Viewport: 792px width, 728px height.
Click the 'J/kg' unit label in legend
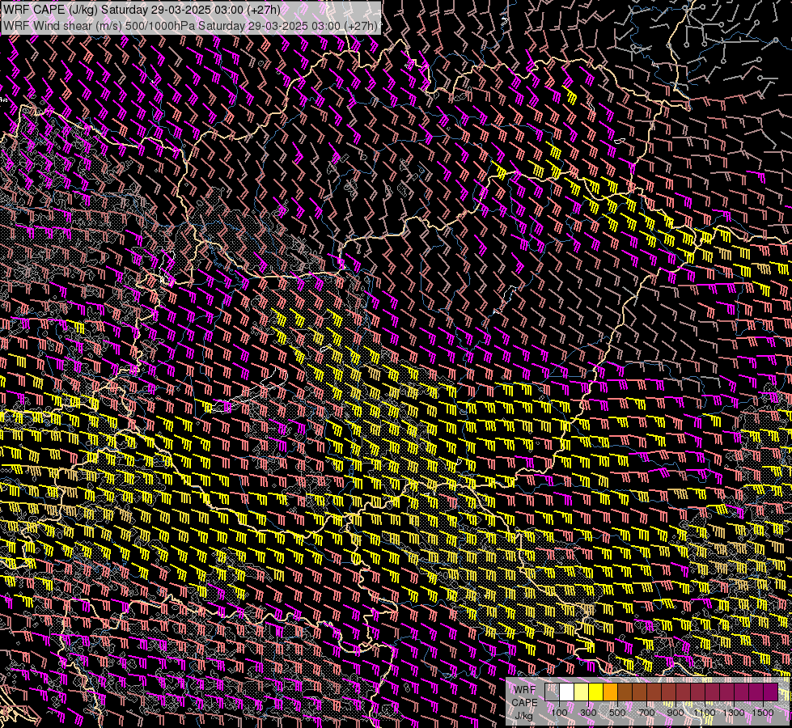click(523, 716)
